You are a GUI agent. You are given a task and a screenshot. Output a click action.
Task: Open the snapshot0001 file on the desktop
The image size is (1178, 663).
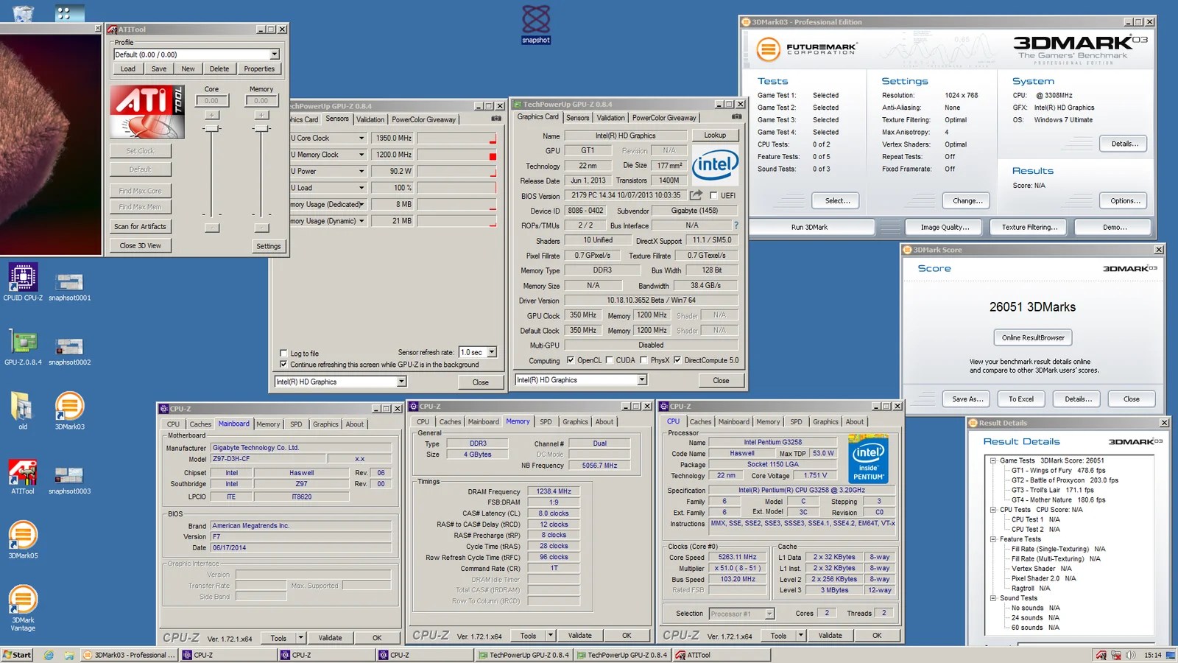click(x=68, y=280)
